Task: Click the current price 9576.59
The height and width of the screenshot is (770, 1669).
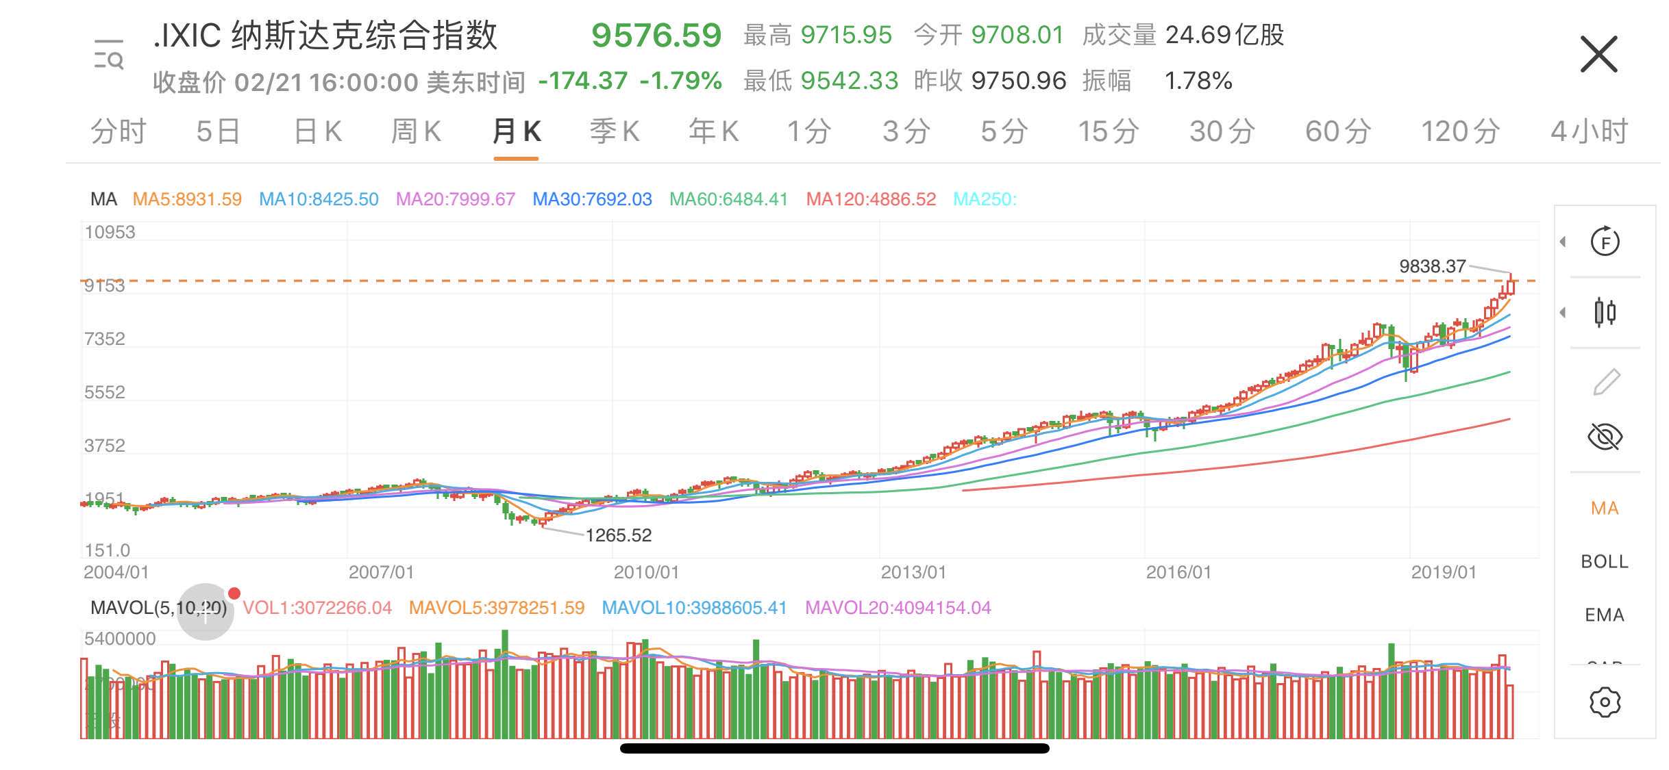Action: [x=656, y=36]
